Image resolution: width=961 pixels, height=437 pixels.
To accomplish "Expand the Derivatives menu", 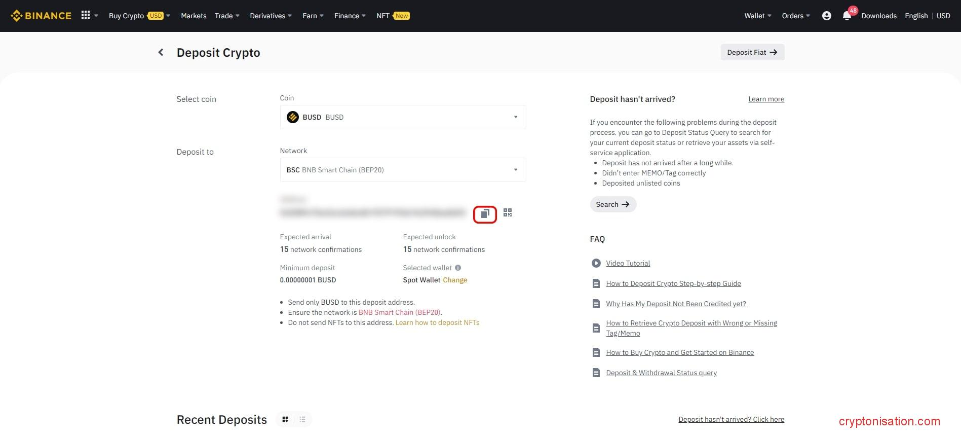I will [x=271, y=16].
